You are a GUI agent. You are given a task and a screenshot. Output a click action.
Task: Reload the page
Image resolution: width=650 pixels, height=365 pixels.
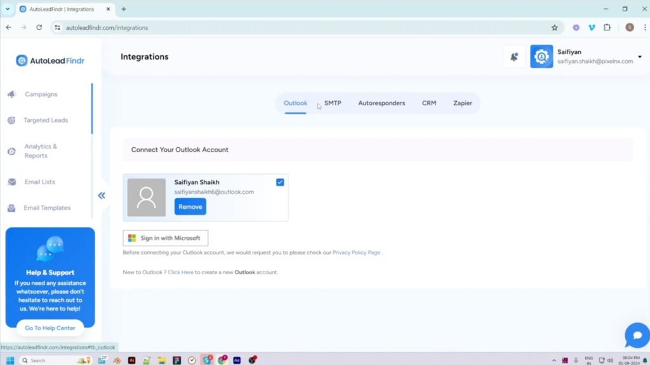39,27
